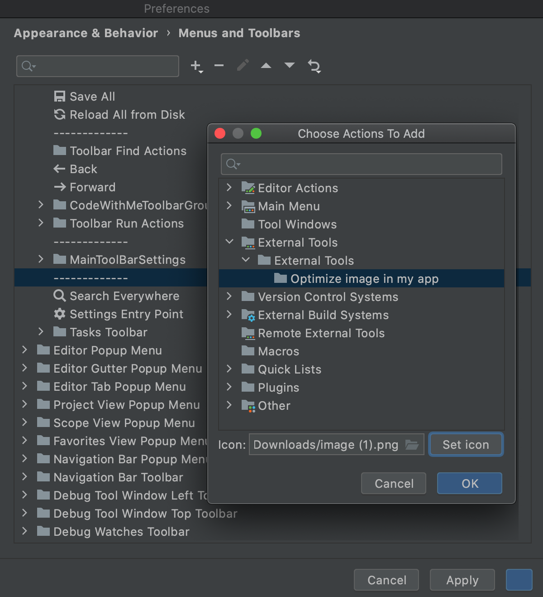
Task: Select the Search Everywhere magnifier item
Action: pyautogui.click(x=124, y=296)
